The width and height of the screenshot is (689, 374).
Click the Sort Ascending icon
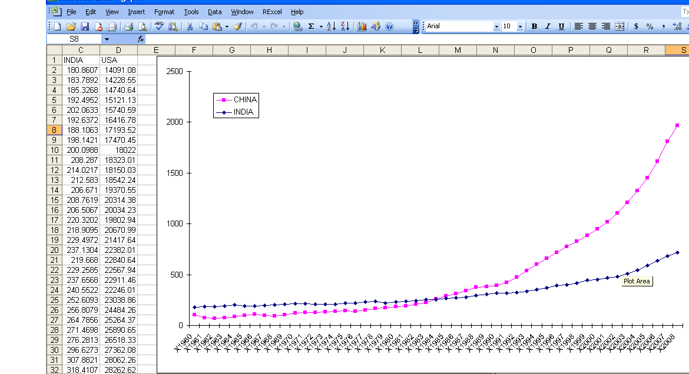point(331,26)
